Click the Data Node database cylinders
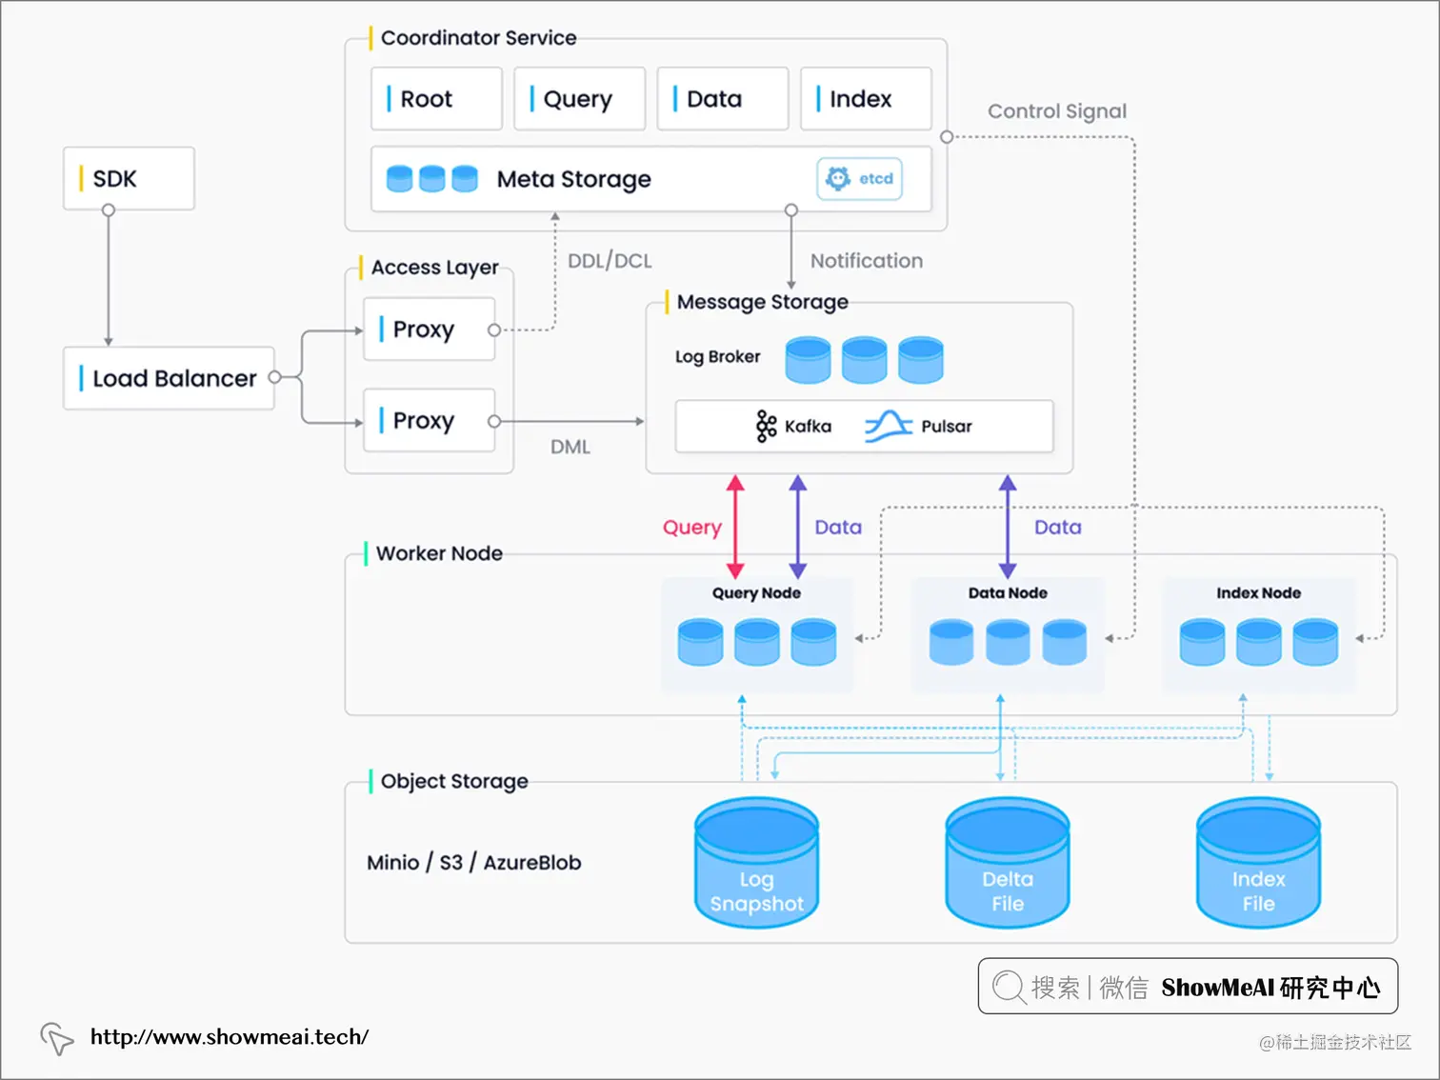Image resolution: width=1440 pixels, height=1080 pixels. [x=1008, y=642]
